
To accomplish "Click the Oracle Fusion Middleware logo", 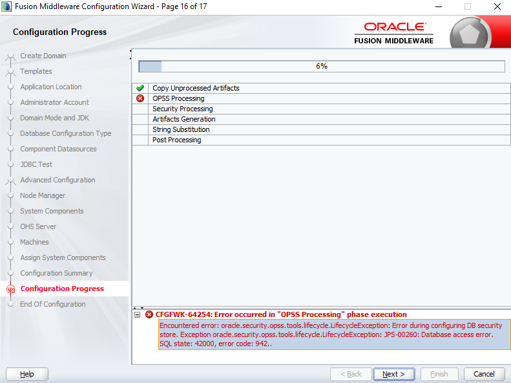I will pos(393,33).
